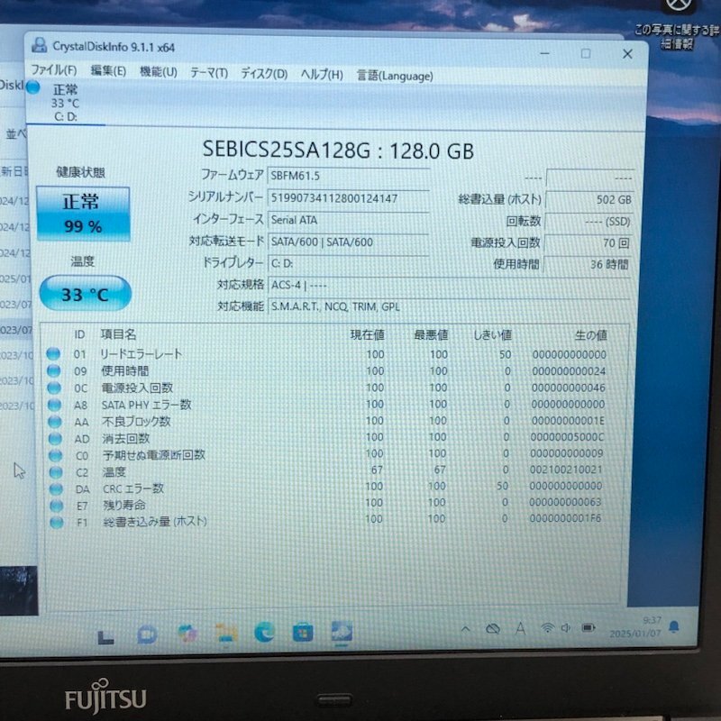This screenshot has width=721, height=721.
Task: Open the 機能(U) menu
Action: click(159, 72)
